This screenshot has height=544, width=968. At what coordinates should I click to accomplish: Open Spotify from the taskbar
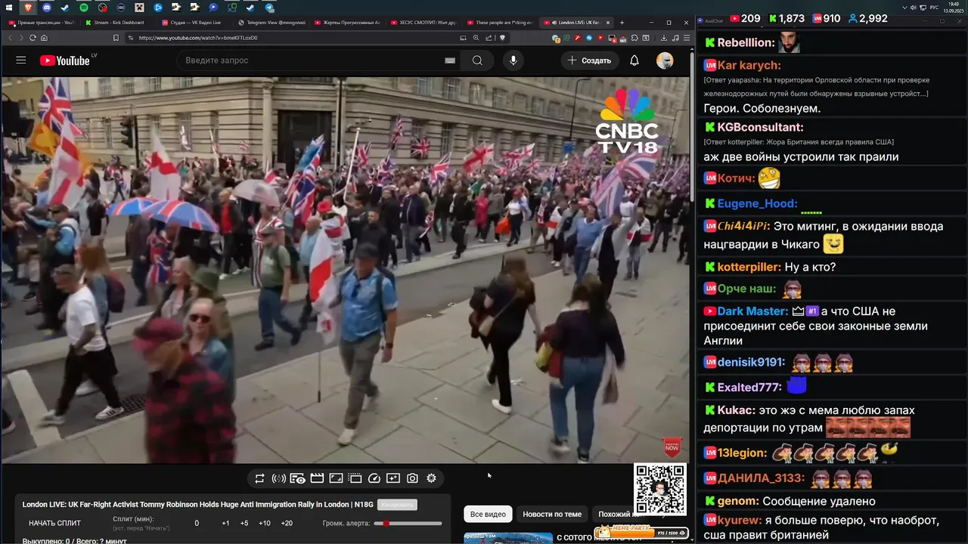(83, 8)
